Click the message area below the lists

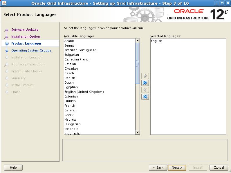[145, 150]
